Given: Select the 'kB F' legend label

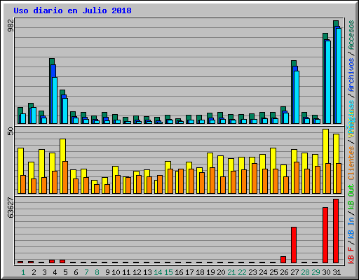Looking at the screenshot, I should pos(351,255).
